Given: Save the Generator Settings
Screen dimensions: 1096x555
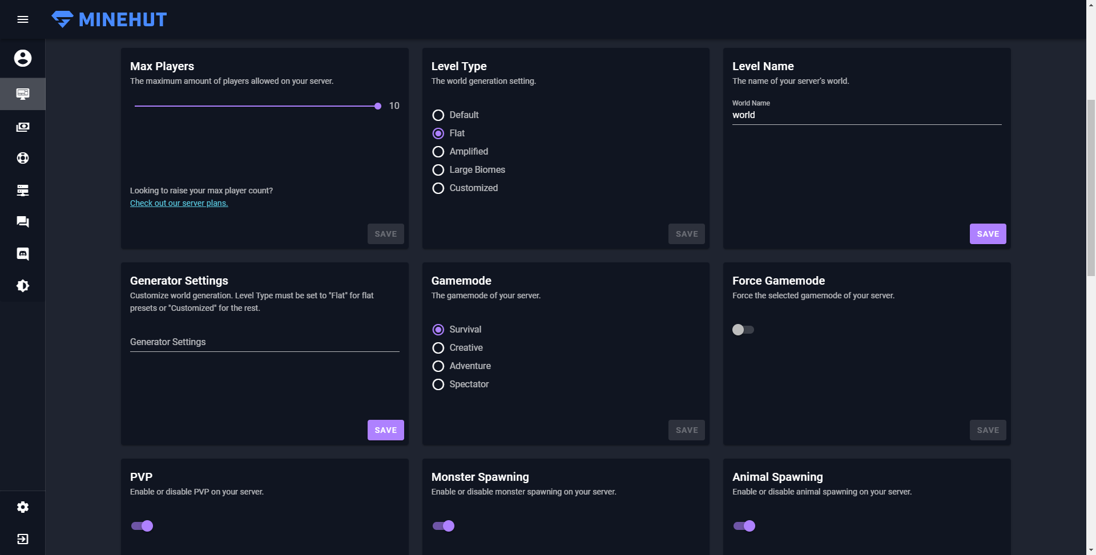Looking at the screenshot, I should (x=386, y=430).
